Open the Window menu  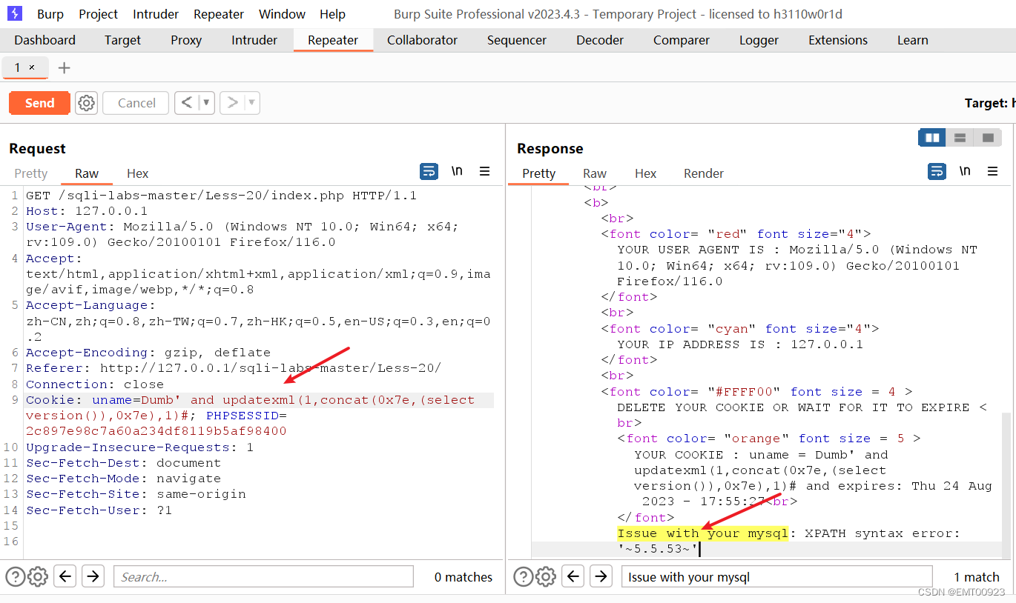(x=282, y=14)
